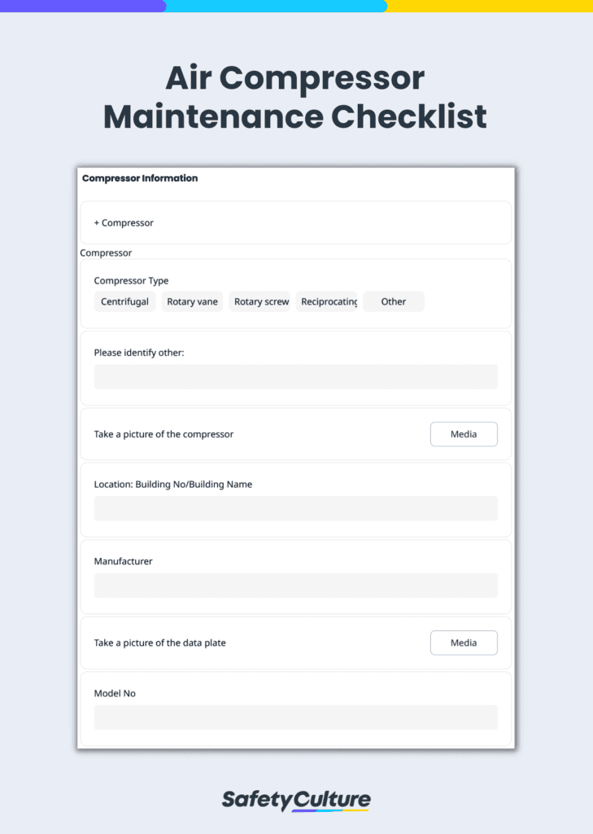The height and width of the screenshot is (834, 593).
Task: Select the Centrifugal compressor type
Action: 124,301
